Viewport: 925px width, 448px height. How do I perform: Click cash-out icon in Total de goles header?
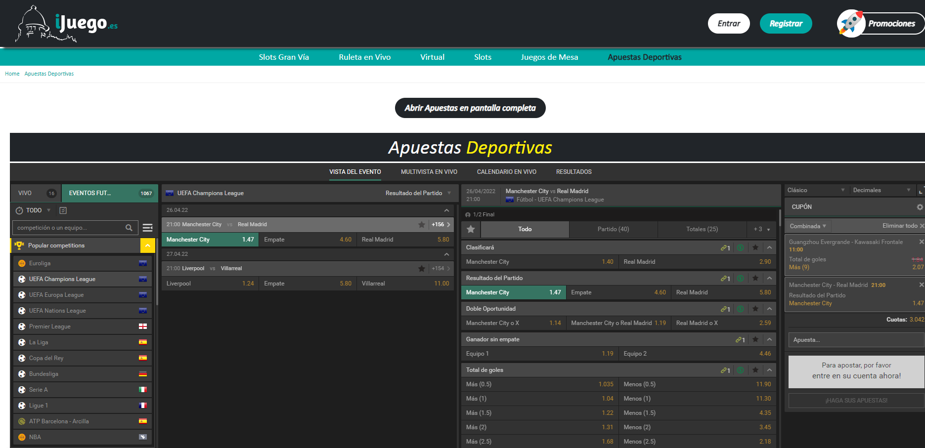(741, 370)
